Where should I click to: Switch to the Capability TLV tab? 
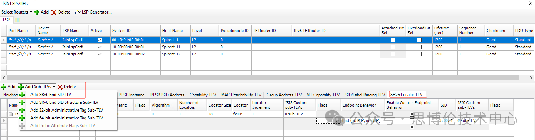(x=203, y=95)
